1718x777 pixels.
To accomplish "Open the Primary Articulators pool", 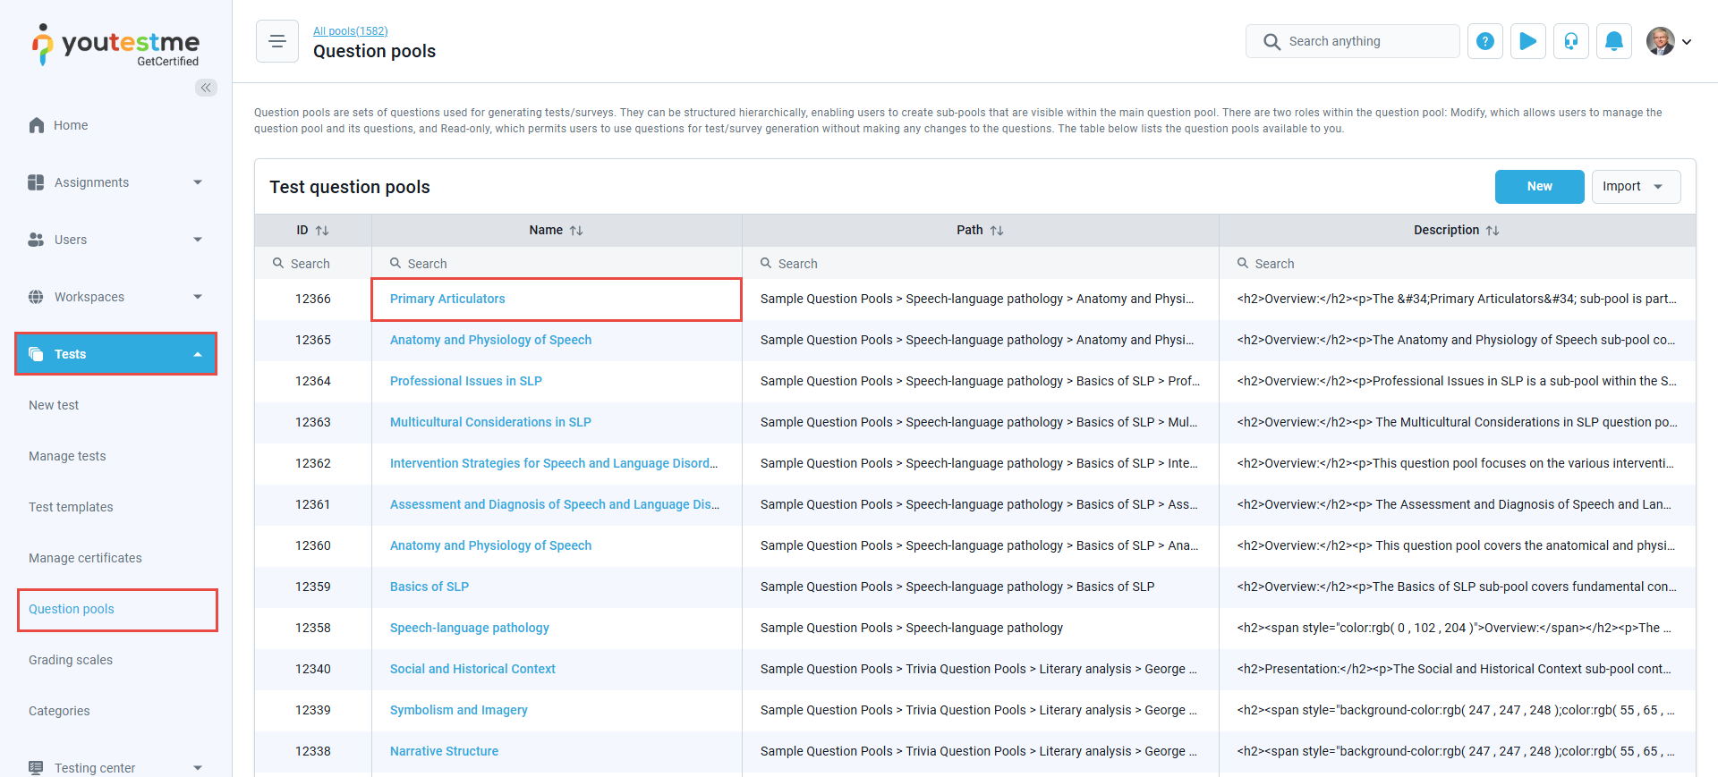I will click(447, 299).
